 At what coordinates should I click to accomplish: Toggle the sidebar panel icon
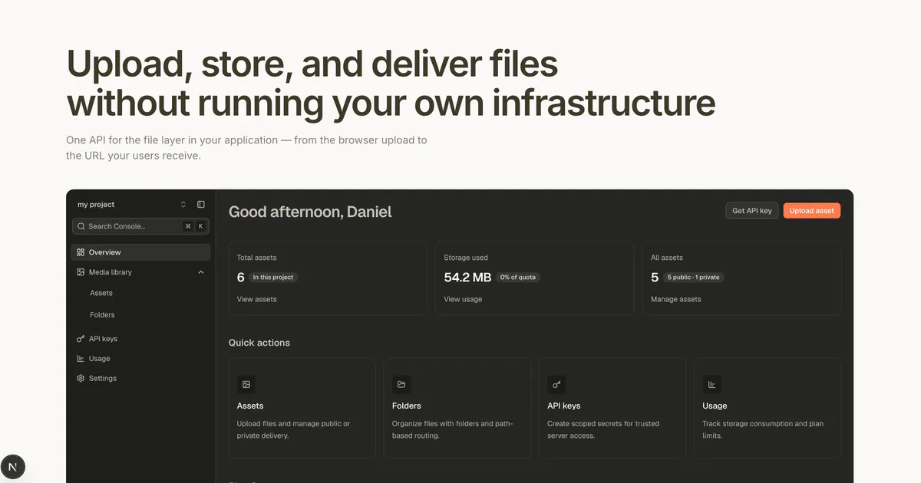click(x=201, y=205)
